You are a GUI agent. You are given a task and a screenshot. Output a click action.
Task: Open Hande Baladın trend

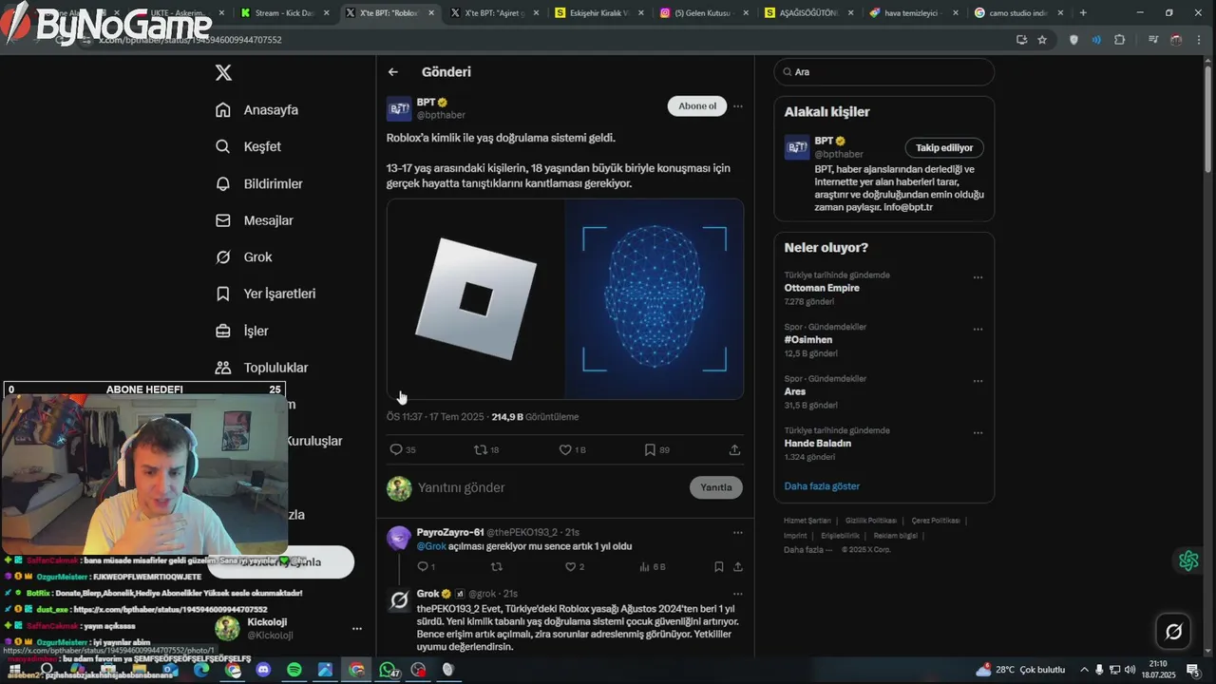tap(818, 443)
